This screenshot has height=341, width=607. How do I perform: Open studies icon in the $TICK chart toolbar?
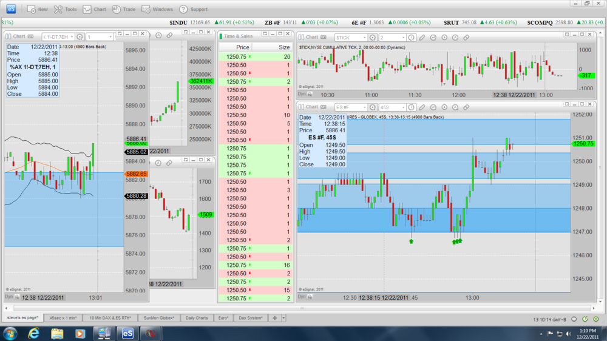click(x=433, y=38)
